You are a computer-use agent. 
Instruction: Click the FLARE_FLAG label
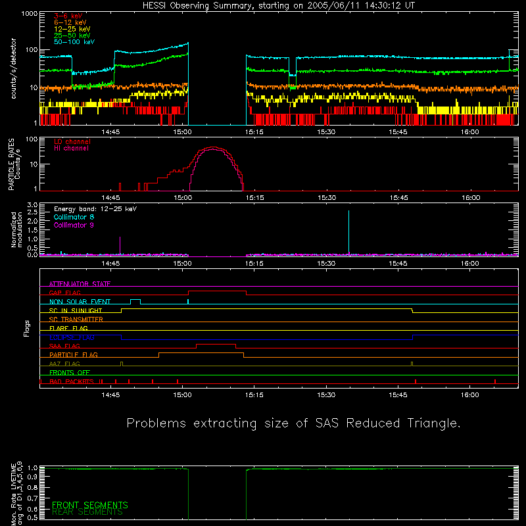68,328
